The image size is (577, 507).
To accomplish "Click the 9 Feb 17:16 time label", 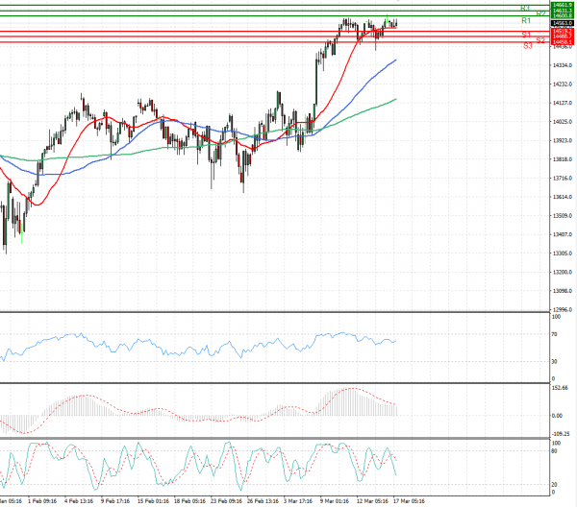I will click(115, 501).
